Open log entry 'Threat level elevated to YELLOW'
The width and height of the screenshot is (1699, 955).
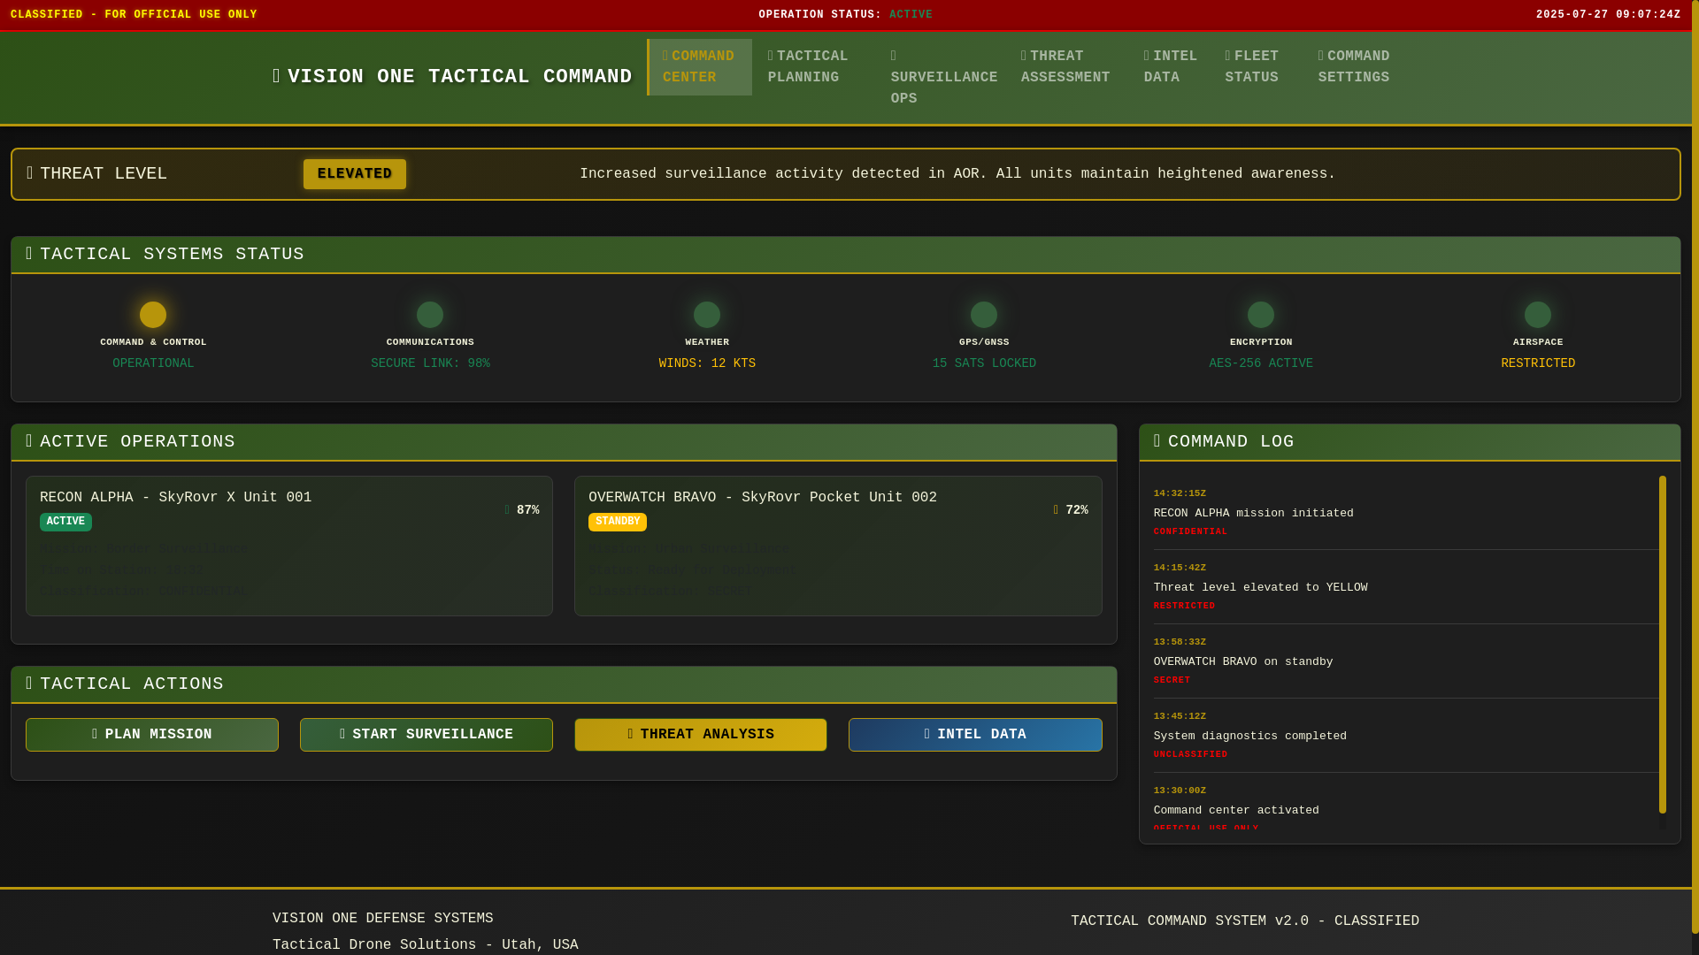click(1406, 587)
